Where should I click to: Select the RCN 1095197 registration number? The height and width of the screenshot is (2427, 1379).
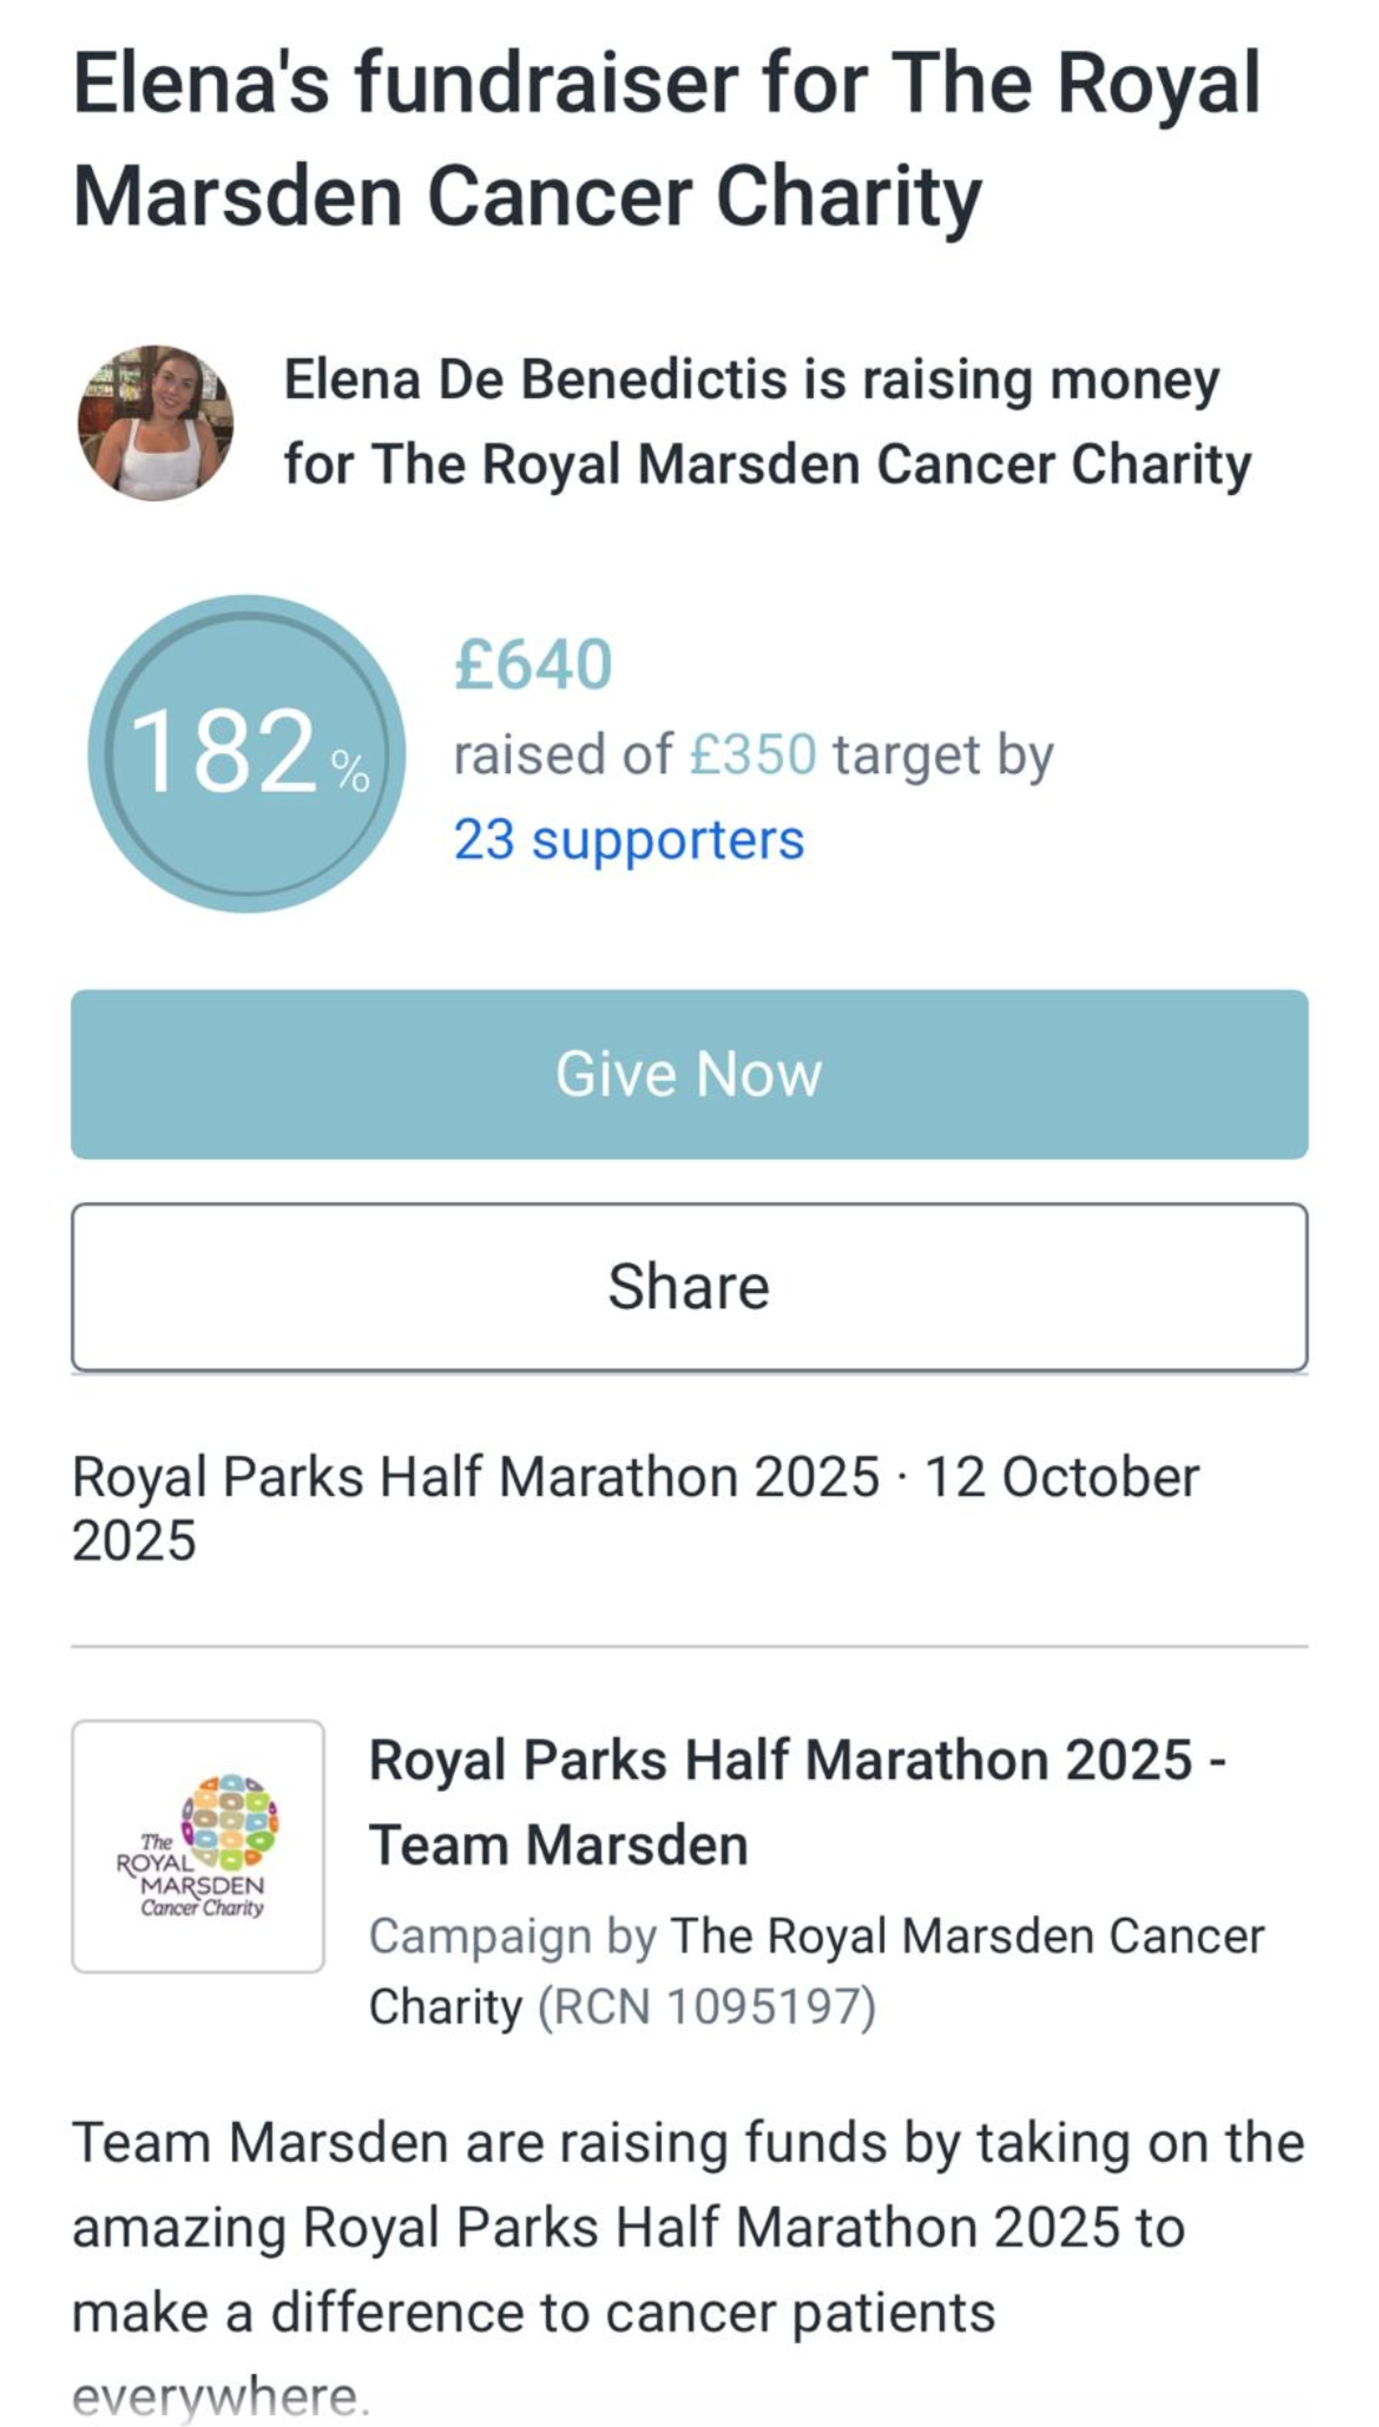tap(707, 2007)
